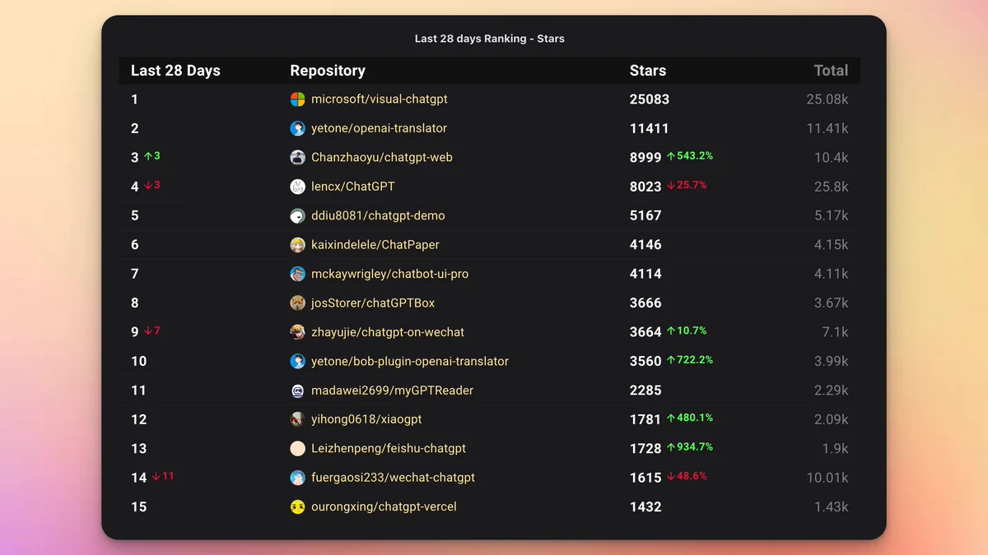
Task: Open the ourongxing/chatgpt-vercel repository link
Action: point(384,507)
